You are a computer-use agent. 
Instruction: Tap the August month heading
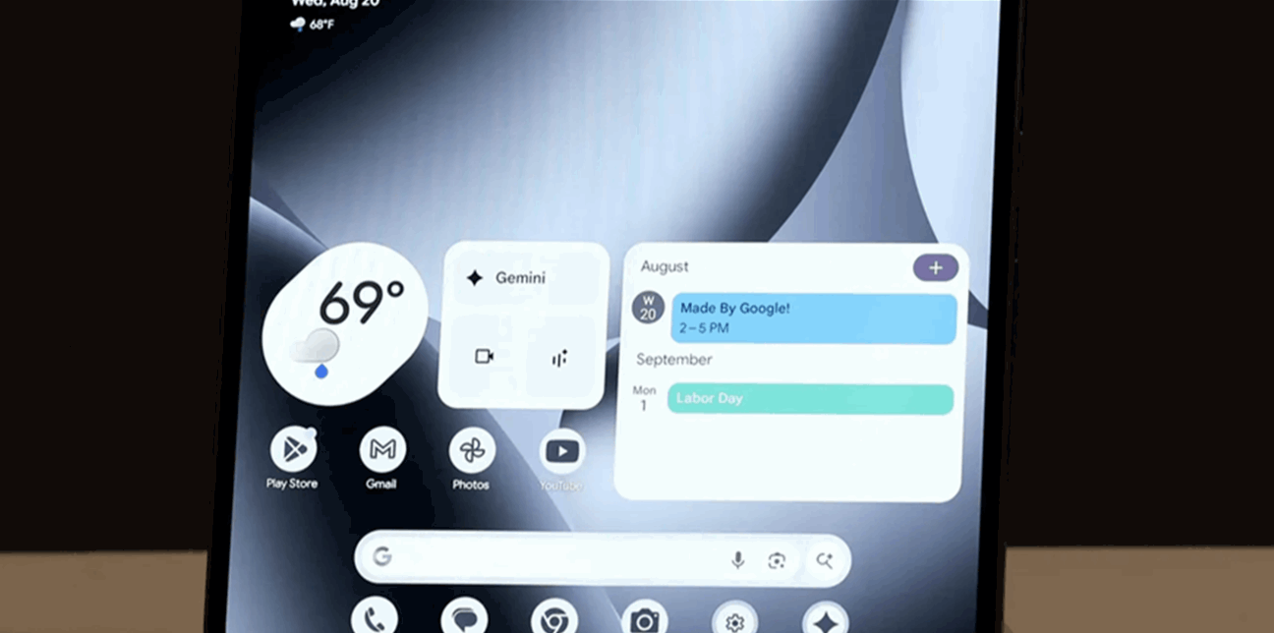(665, 266)
